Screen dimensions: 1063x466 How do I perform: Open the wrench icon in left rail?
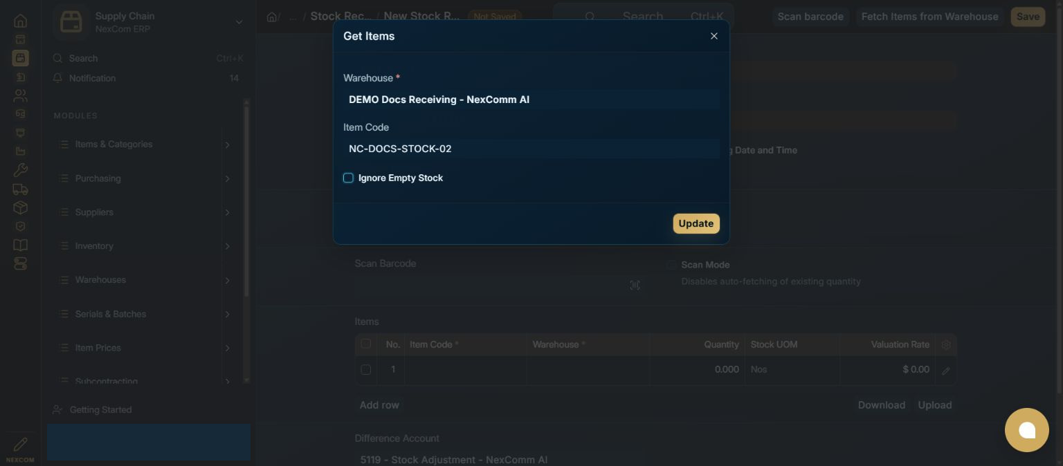click(20, 170)
